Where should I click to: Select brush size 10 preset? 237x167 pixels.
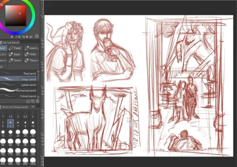pos(33,124)
